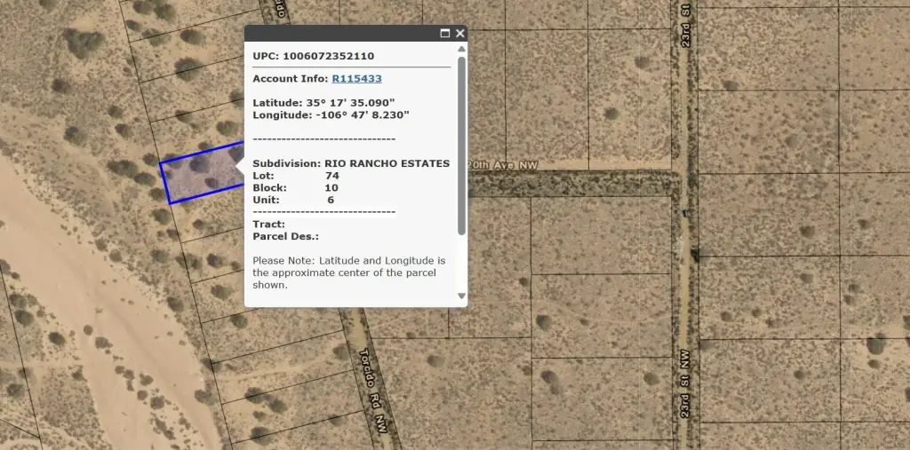910x450 pixels.
Task: Open account info link R115433
Action: pyautogui.click(x=356, y=79)
